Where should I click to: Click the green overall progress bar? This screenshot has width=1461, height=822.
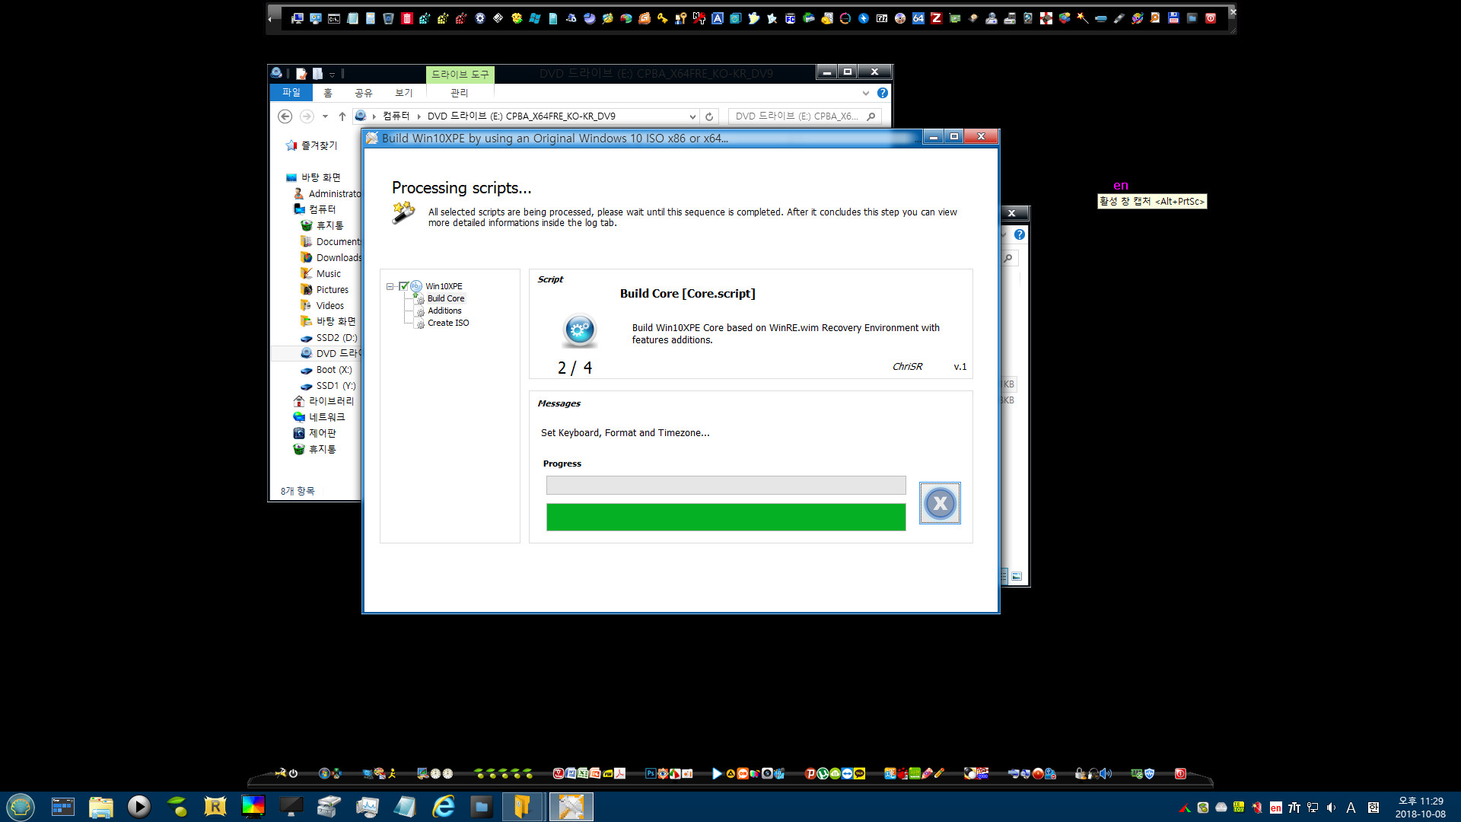click(x=726, y=517)
